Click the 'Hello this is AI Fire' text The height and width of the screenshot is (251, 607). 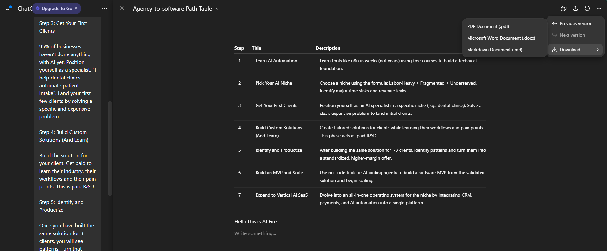click(x=256, y=222)
